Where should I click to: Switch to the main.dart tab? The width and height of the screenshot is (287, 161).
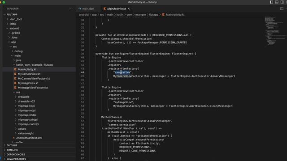click(88, 8)
